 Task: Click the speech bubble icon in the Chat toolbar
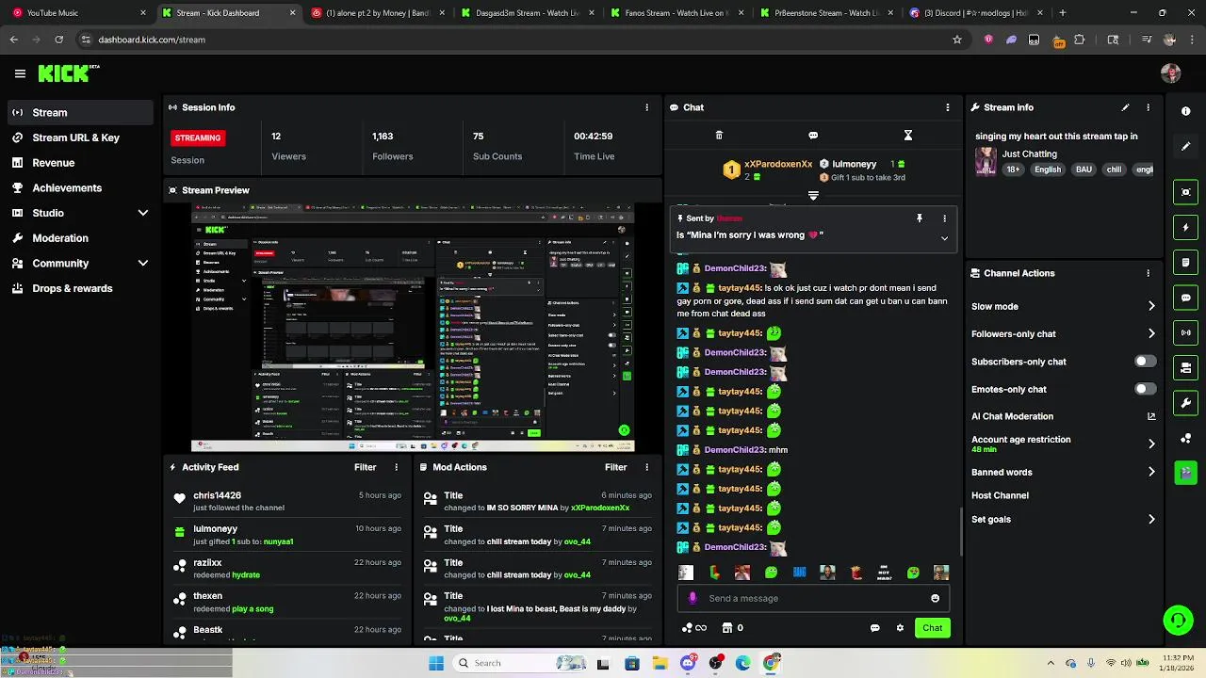(x=813, y=136)
